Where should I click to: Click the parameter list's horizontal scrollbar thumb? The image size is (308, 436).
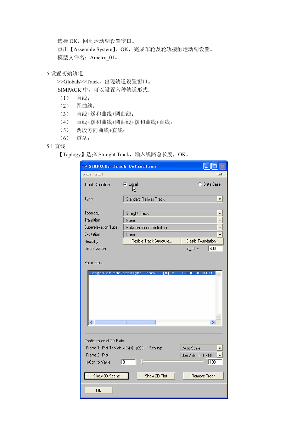pyautogui.click(x=125, y=322)
